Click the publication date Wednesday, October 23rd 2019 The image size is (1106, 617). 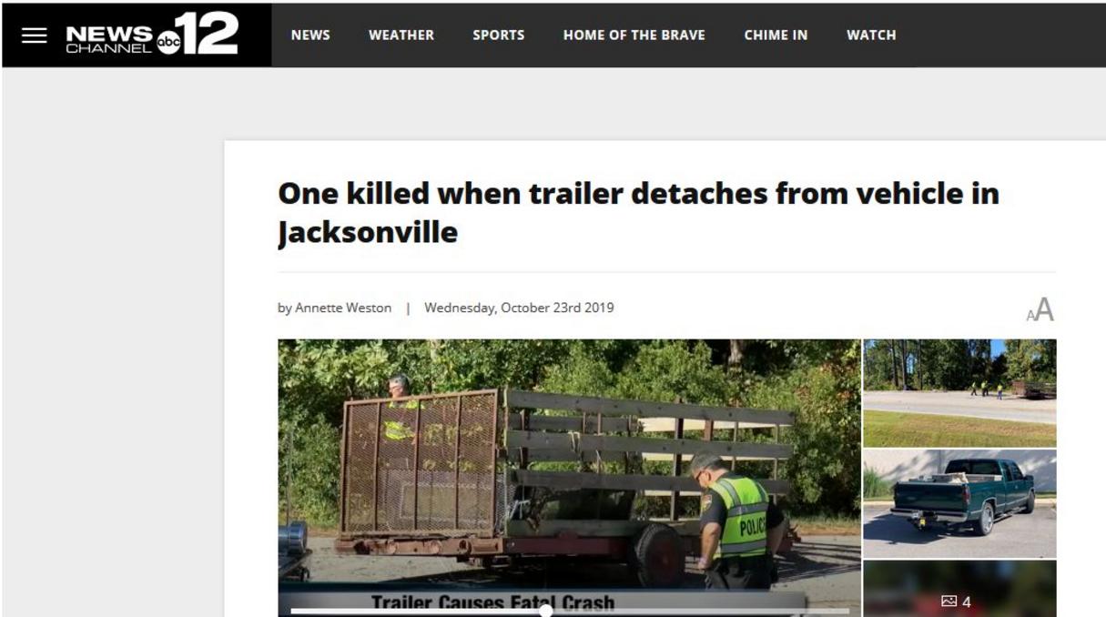(x=519, y=308)
